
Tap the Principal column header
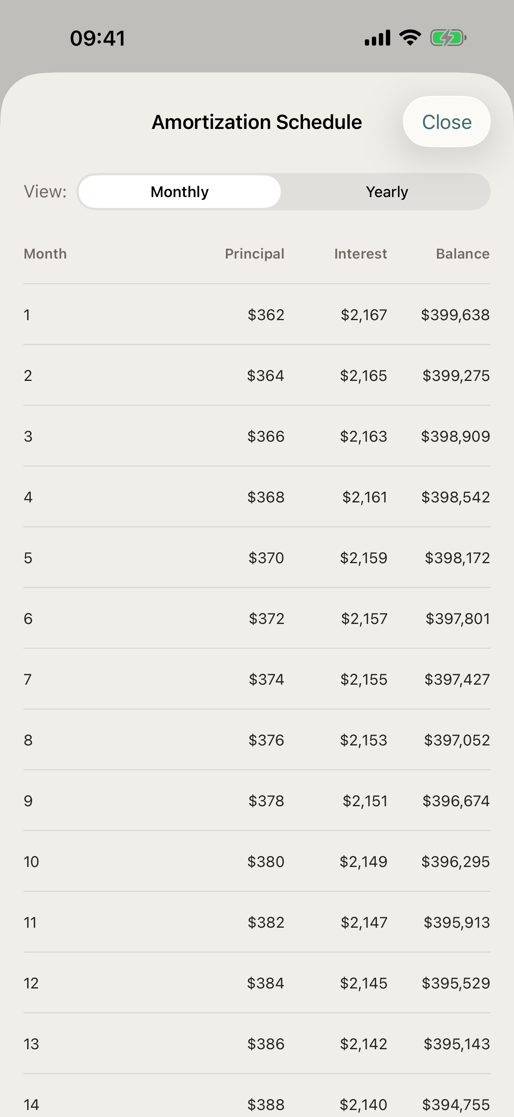point(254,254)
